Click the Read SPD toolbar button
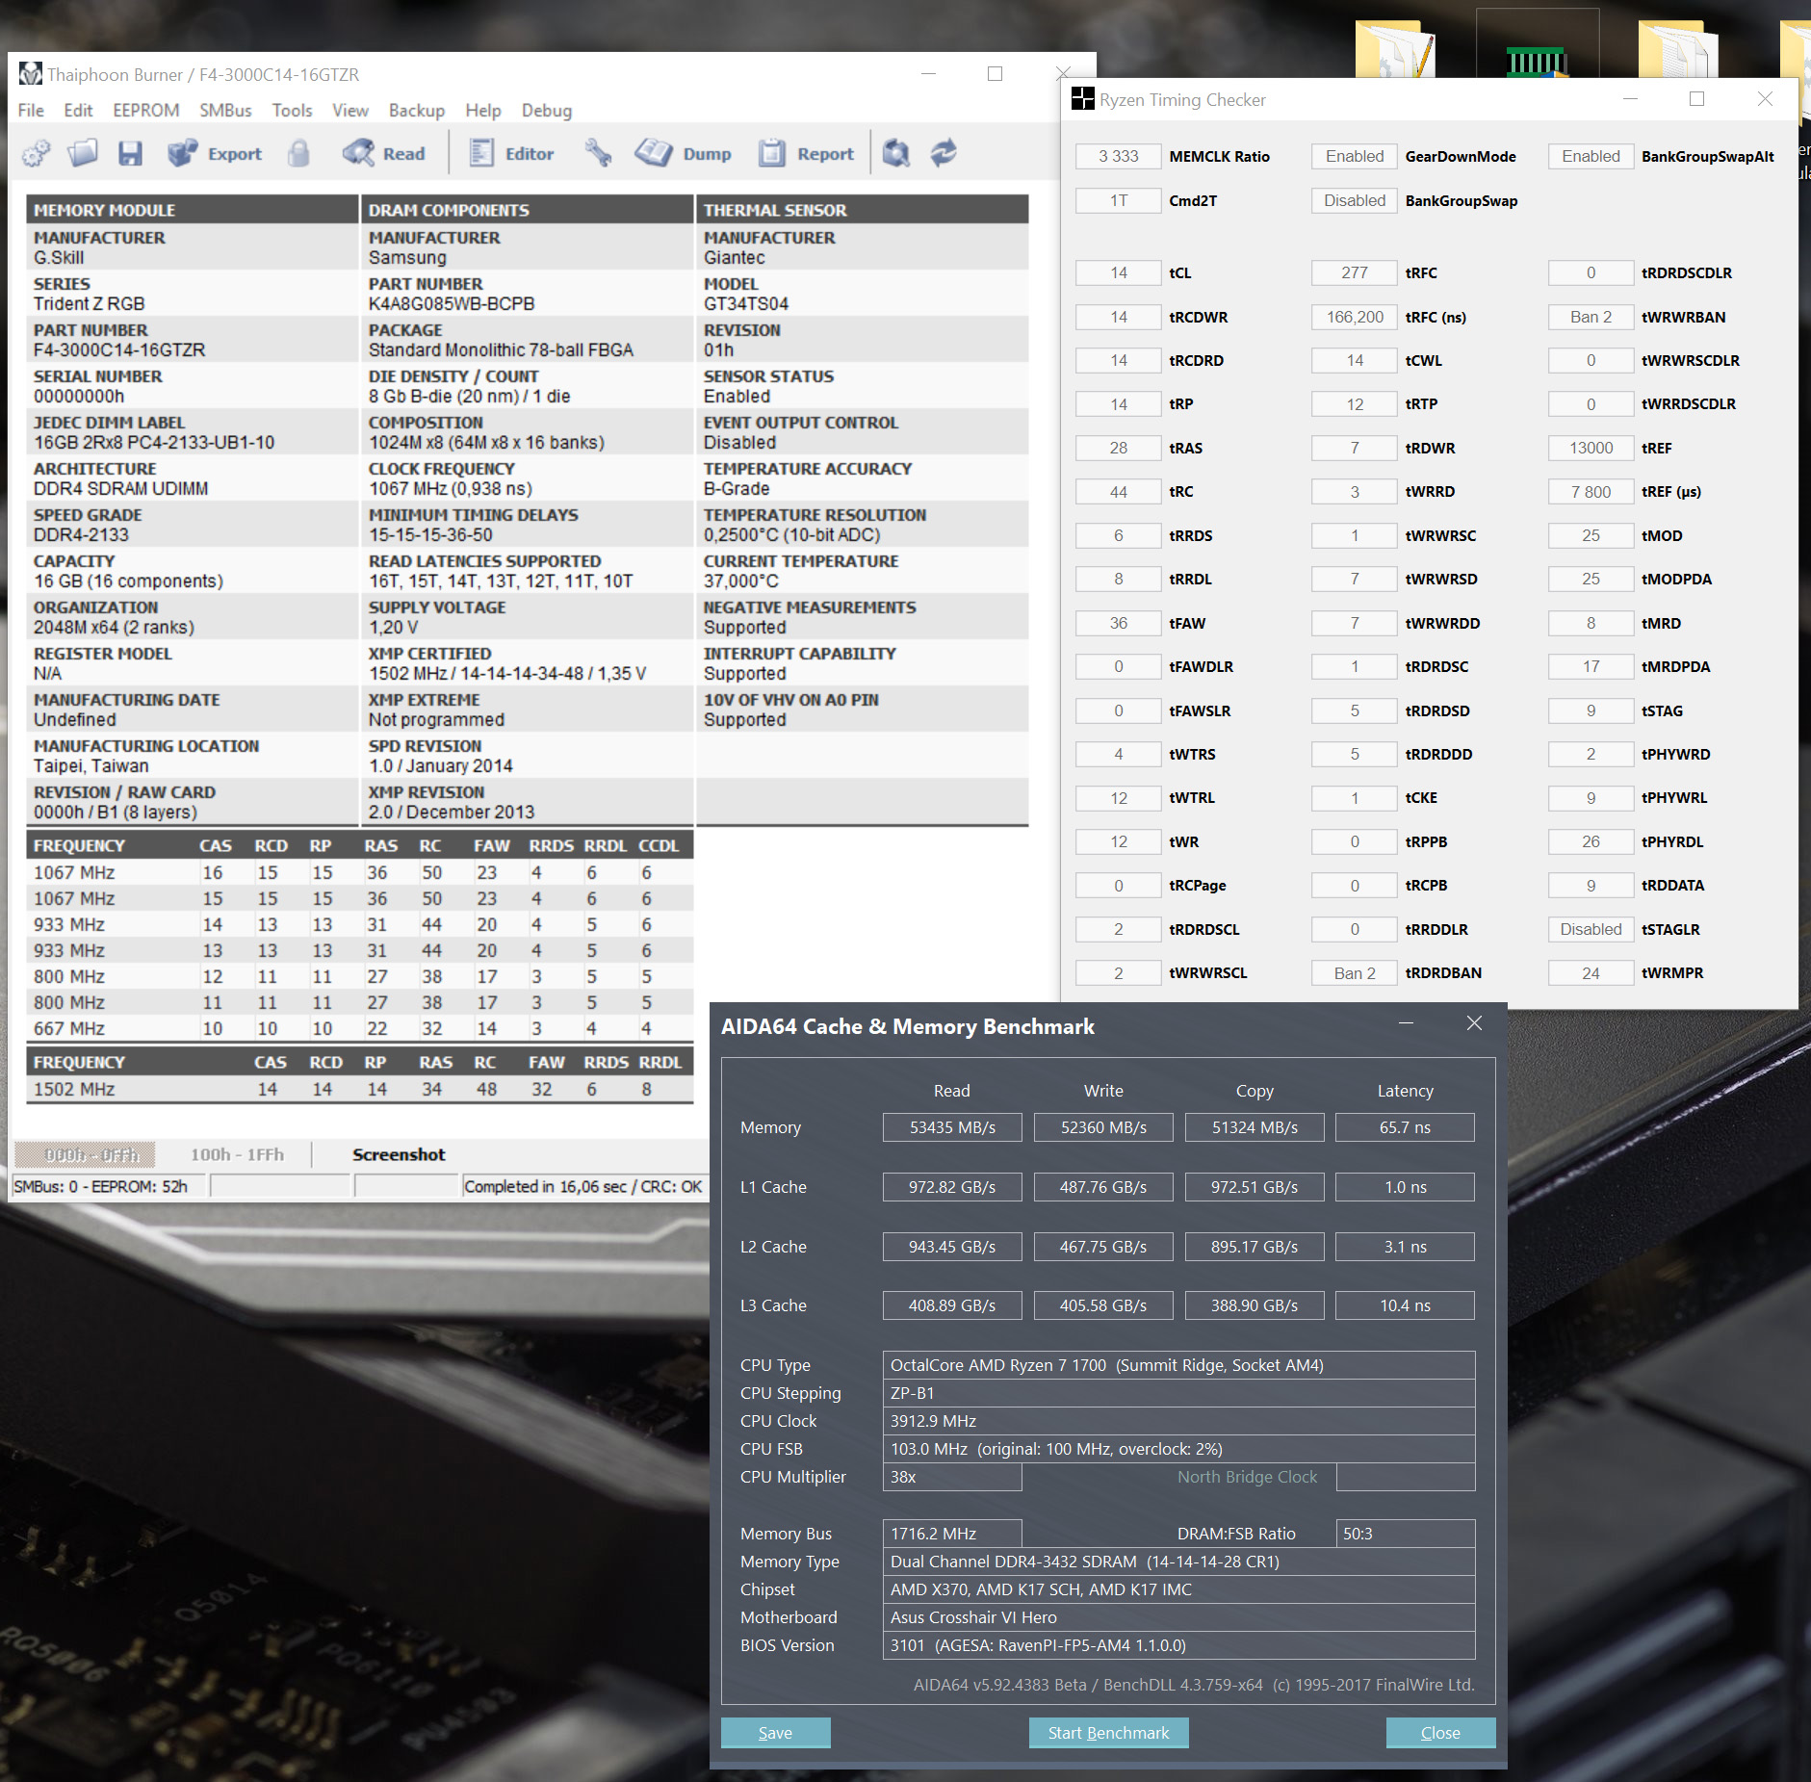 coord(383,153)
